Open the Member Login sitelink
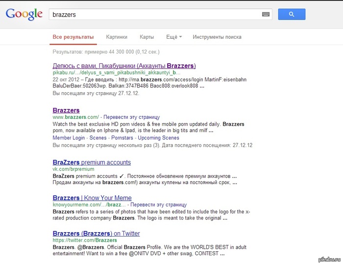343x265 pixels. coord(69,138)
